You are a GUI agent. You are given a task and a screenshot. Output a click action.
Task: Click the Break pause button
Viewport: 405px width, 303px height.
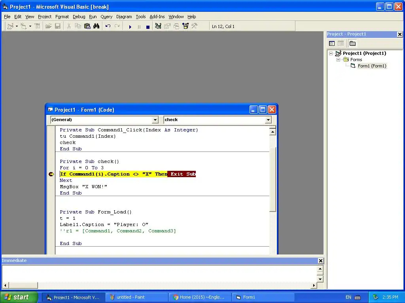point(139,26)
